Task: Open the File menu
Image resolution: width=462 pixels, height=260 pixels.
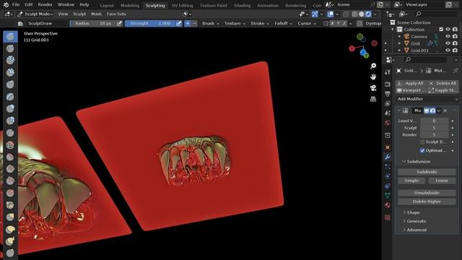Action: pos(16,4)
